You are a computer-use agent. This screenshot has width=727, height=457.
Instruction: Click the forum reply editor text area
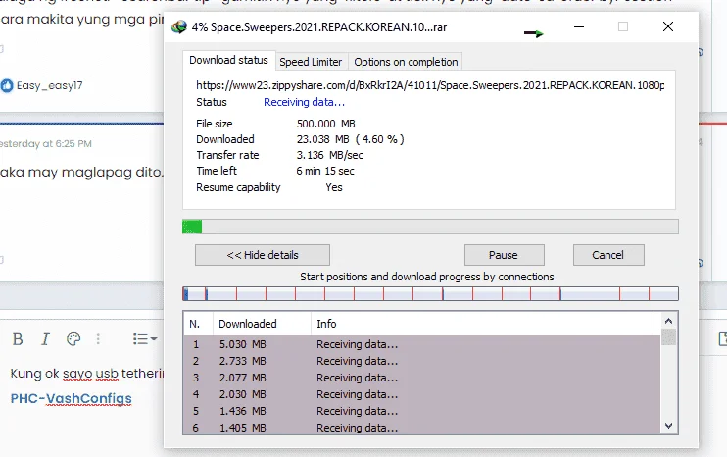pyautogui.click(x=81, y=404)
